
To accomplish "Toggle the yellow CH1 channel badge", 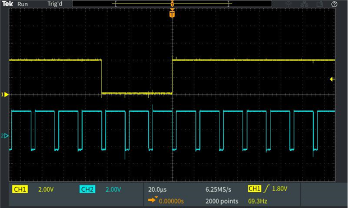I will click(20, 189).
